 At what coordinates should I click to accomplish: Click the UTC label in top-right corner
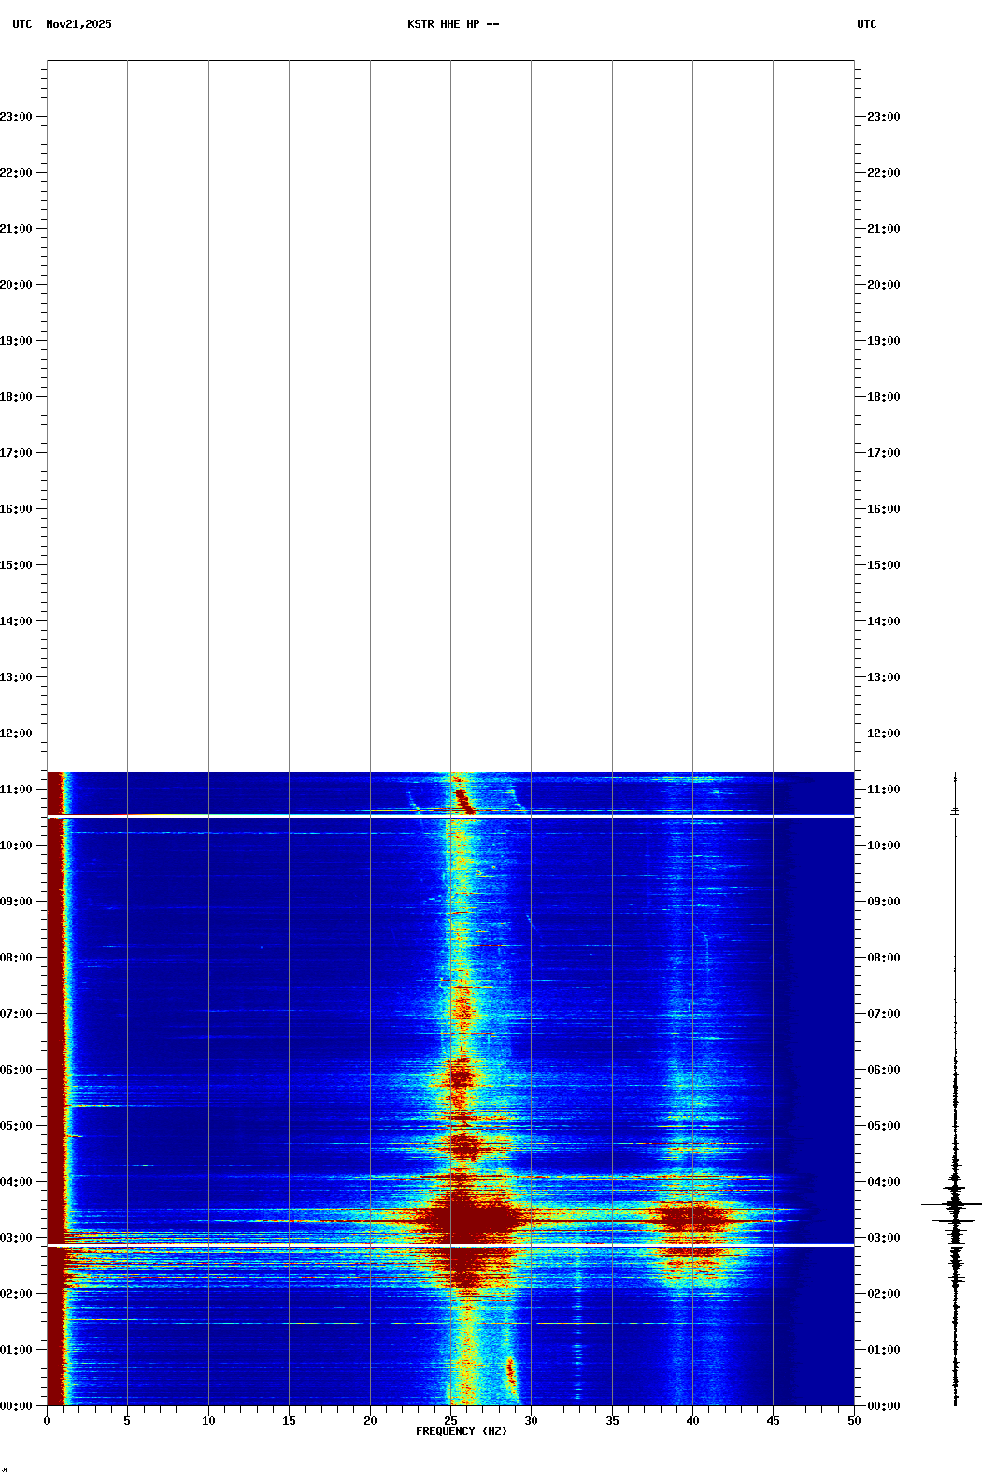pyautogui.click(x=866, y=24)
